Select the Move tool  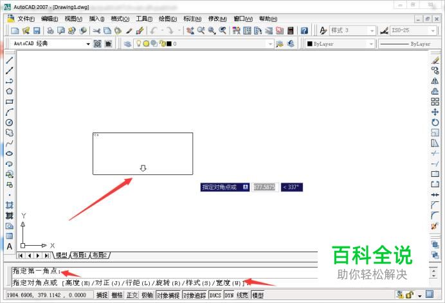435,112
